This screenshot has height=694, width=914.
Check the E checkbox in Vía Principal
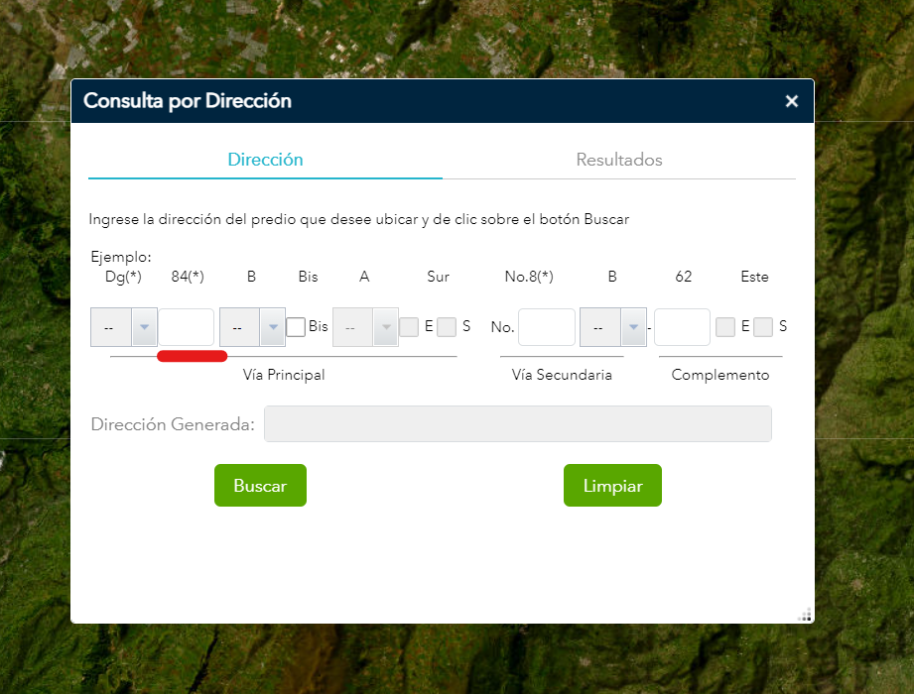point(409,327)
